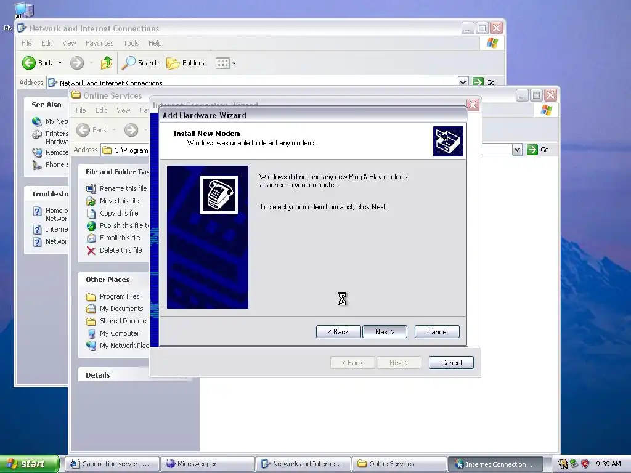This screenshot has height=473, width=631.
Task: Click the red X Delete this file icon
Action: [91, 251]
